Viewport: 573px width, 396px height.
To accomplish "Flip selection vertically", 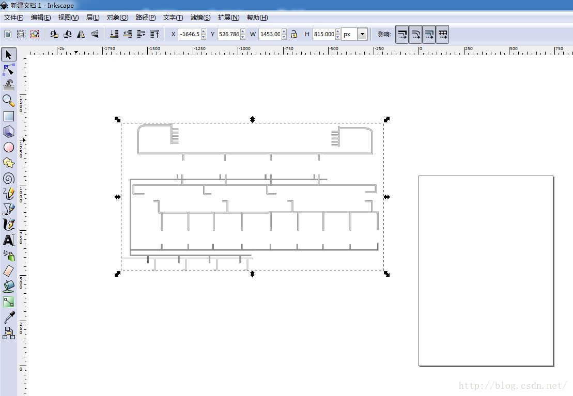I will (95, 35).
